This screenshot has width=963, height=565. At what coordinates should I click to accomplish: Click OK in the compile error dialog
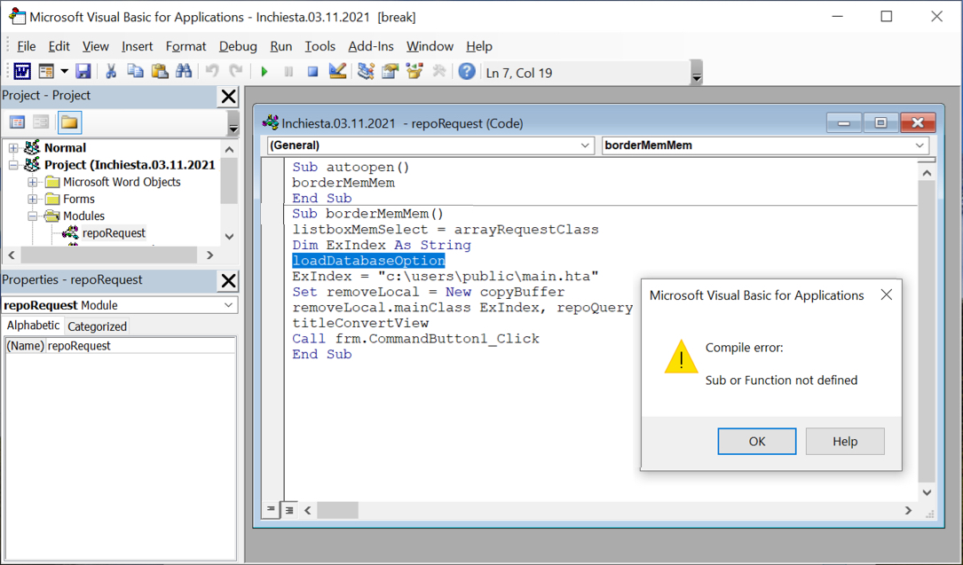click(756, 442)
